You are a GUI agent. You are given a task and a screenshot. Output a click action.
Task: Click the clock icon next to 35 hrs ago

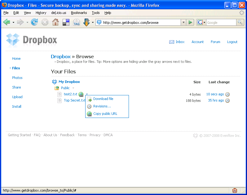(227, 100)
